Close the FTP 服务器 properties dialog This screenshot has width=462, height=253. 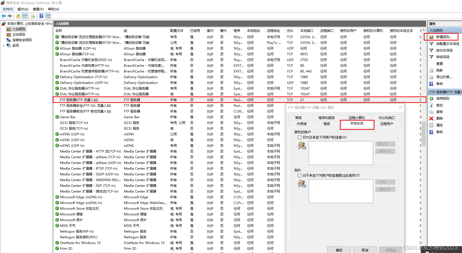pos(400,107)
